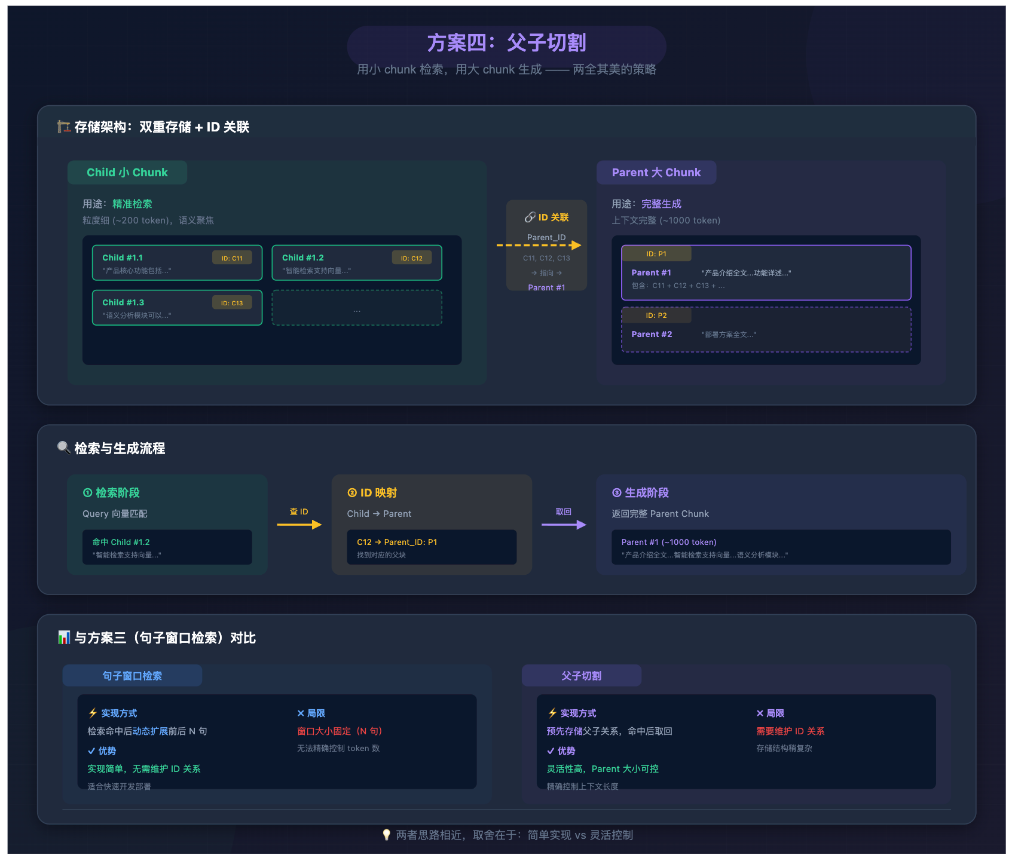Click the chain link icon next to ID 关联
1015x858 pixels.
coord(530,217)
